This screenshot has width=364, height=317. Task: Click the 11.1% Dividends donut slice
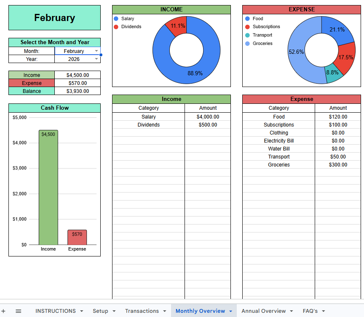click(178, 26)
